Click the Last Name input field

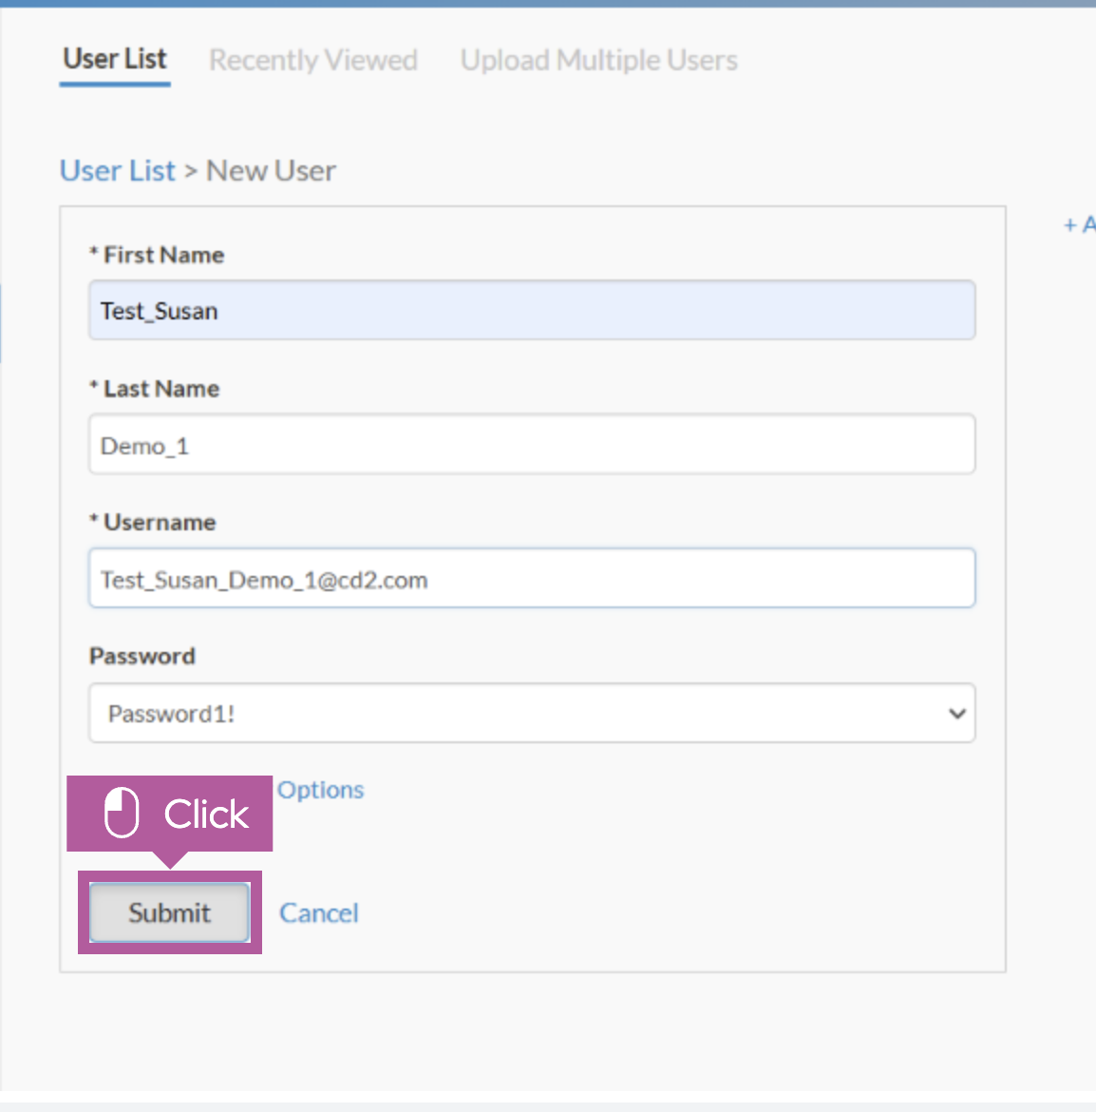pyautogui.click(x=532, y=445)
